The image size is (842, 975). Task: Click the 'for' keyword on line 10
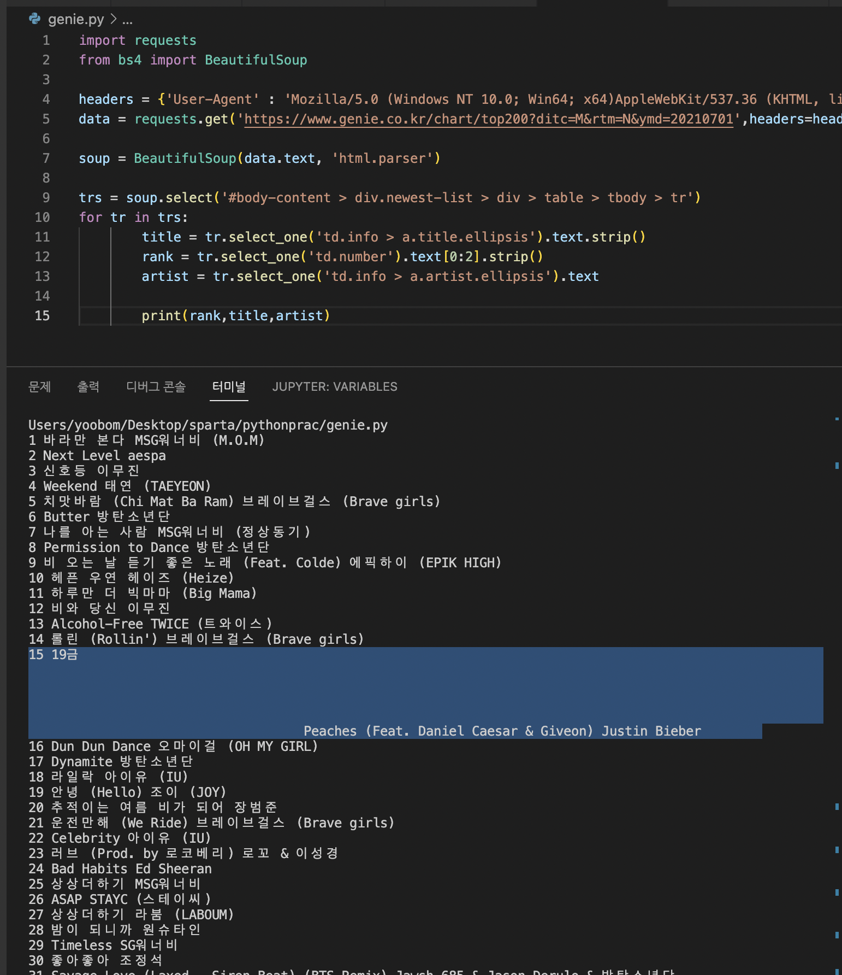click(x=91, y=218)
